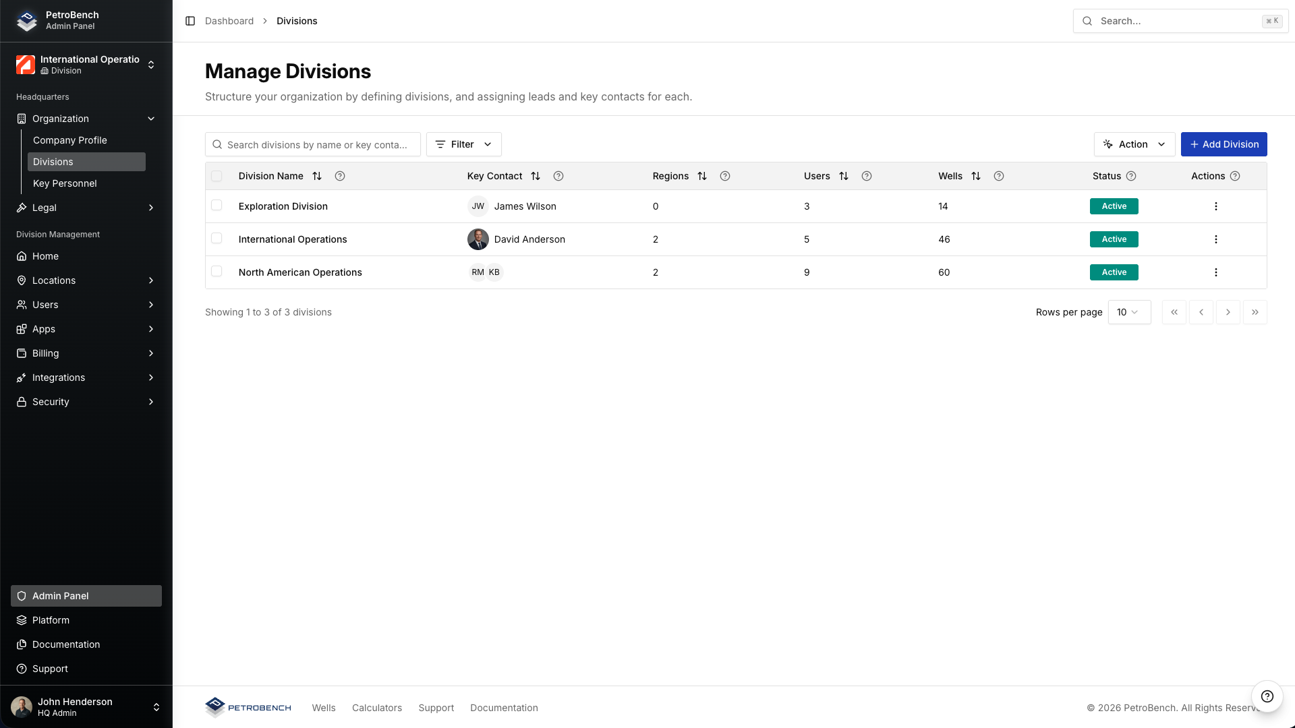1295x728 pixels.
Task: Switch to Key Personnel in the sidebar
Action: coord(65,183)
